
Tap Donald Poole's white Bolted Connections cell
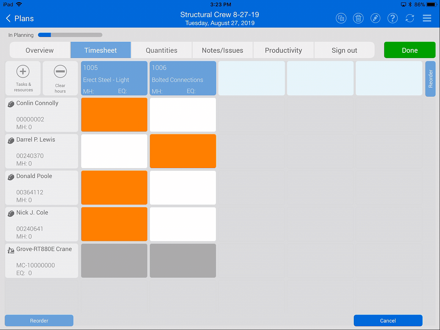coord(183,188)
